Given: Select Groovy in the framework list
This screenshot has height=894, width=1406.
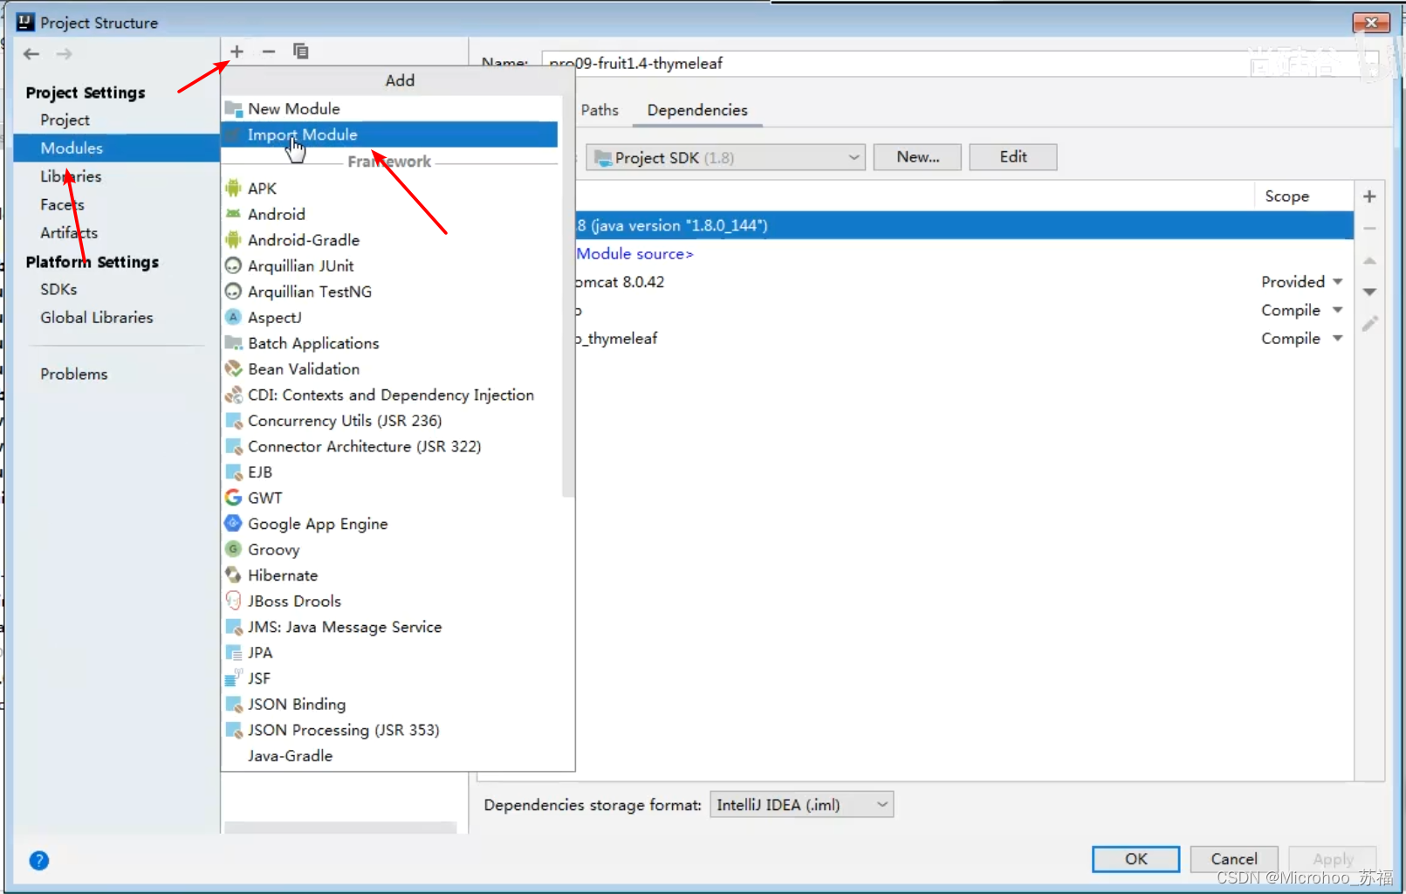Looking at the screenshot, I should click(389, 549).
